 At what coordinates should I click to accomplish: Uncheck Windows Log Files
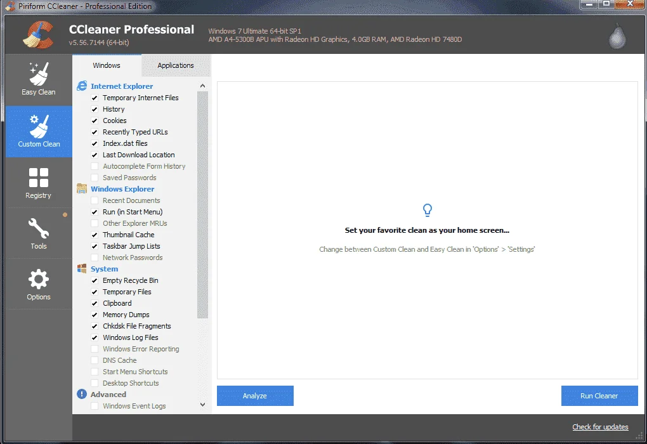(x=95, y=337)
